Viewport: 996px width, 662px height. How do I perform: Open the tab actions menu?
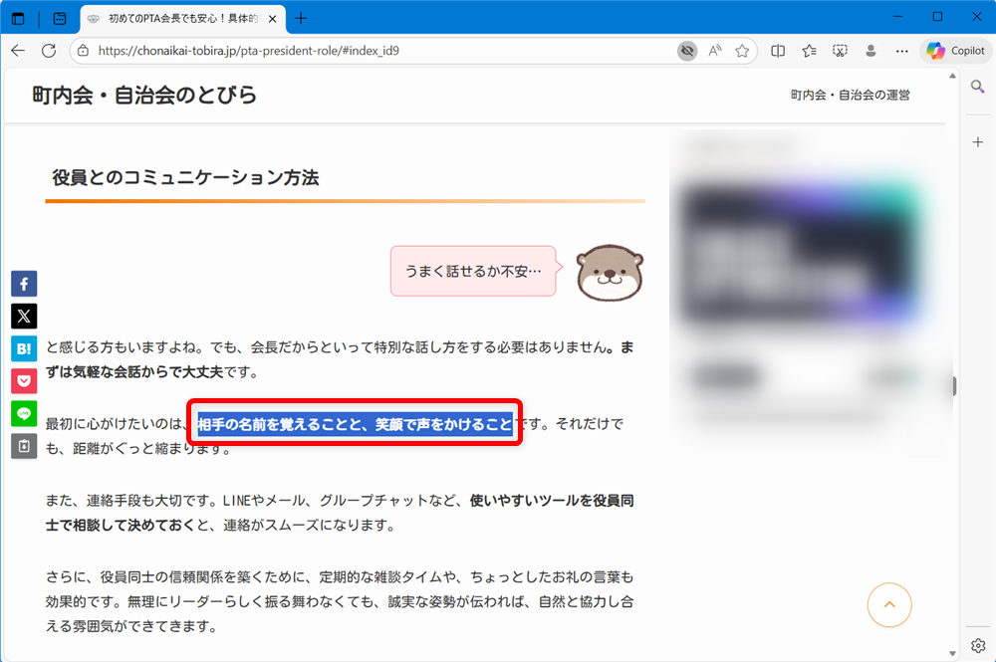[60, 19]
